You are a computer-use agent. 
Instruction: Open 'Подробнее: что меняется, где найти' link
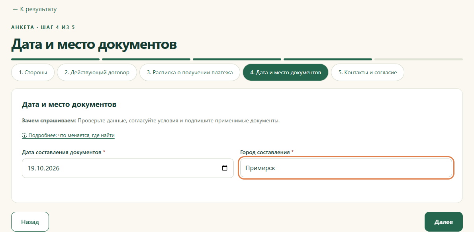69,135
